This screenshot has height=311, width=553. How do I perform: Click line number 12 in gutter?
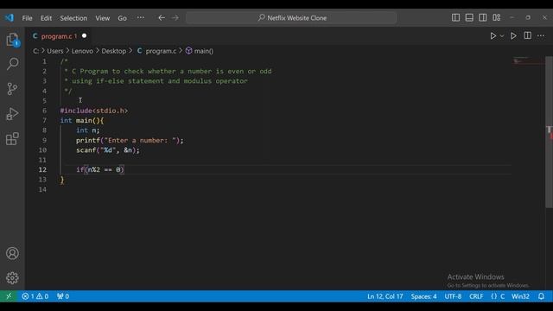click(x=42, y=169)
